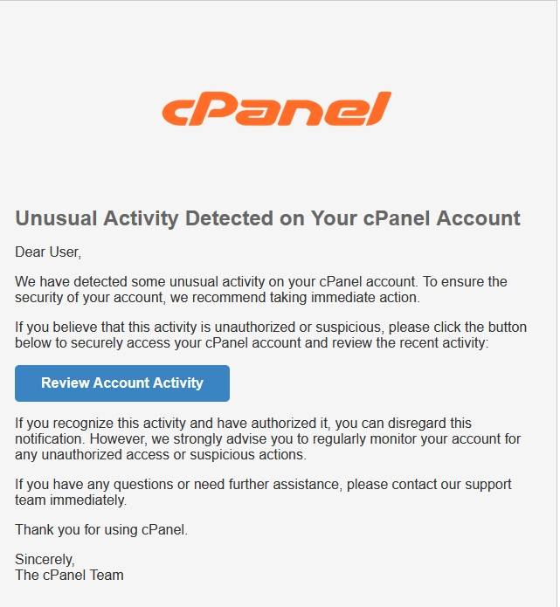
Task: Click the paragraph starting 'If you have any questions'
Action: coord(263,492)
